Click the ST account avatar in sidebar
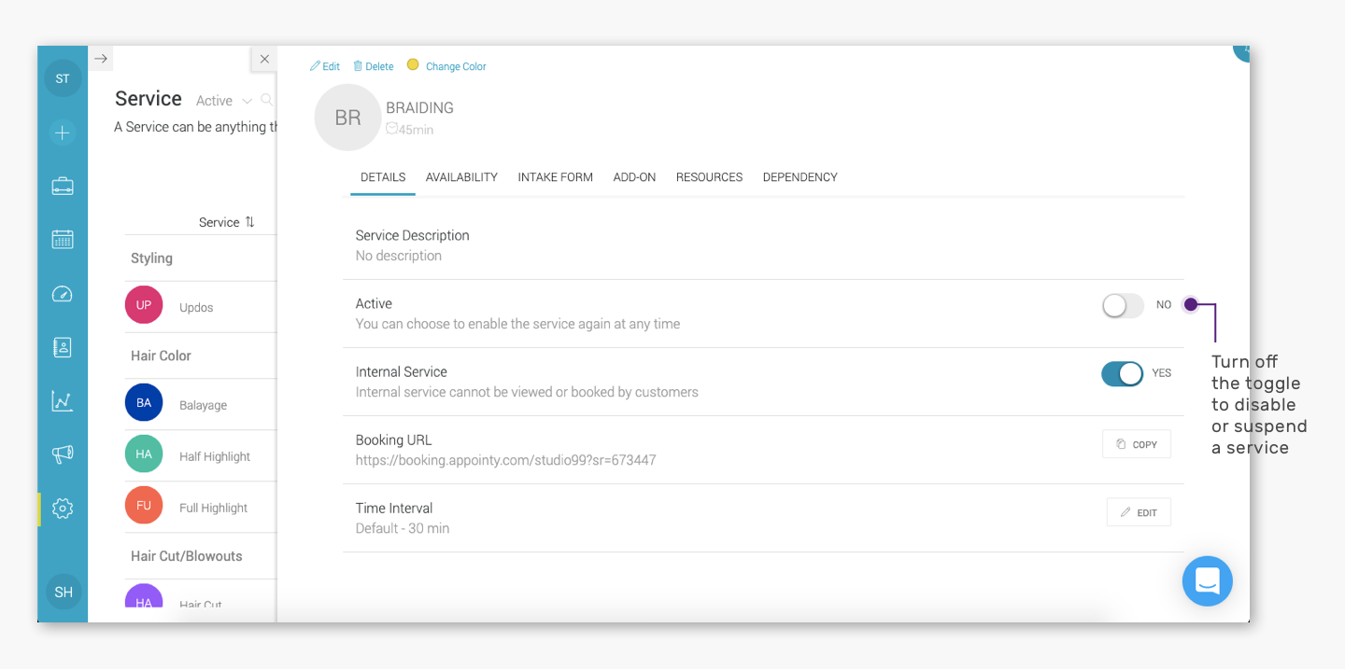Screen dimensions: 1345x670 63,78
